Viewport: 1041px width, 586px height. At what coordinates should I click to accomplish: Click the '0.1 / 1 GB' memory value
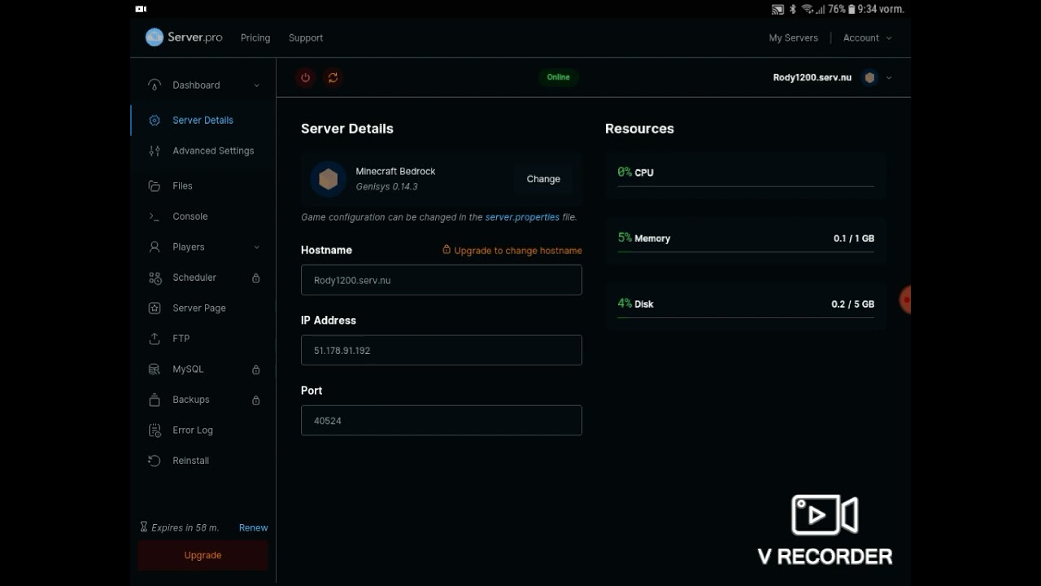click(x=854, y=238)
